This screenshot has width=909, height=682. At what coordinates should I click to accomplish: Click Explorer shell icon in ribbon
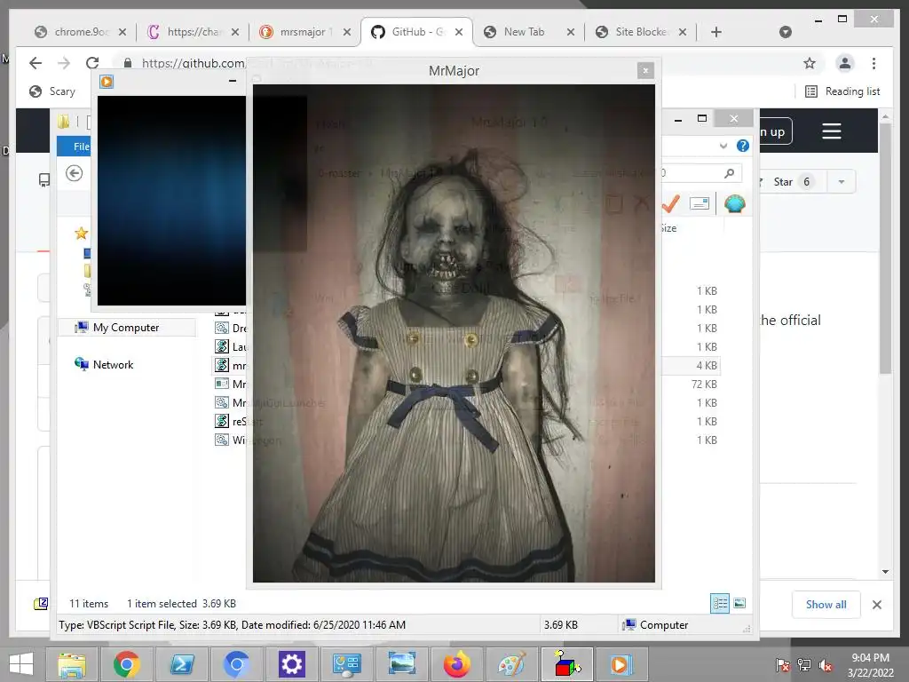tap(734, 203)
